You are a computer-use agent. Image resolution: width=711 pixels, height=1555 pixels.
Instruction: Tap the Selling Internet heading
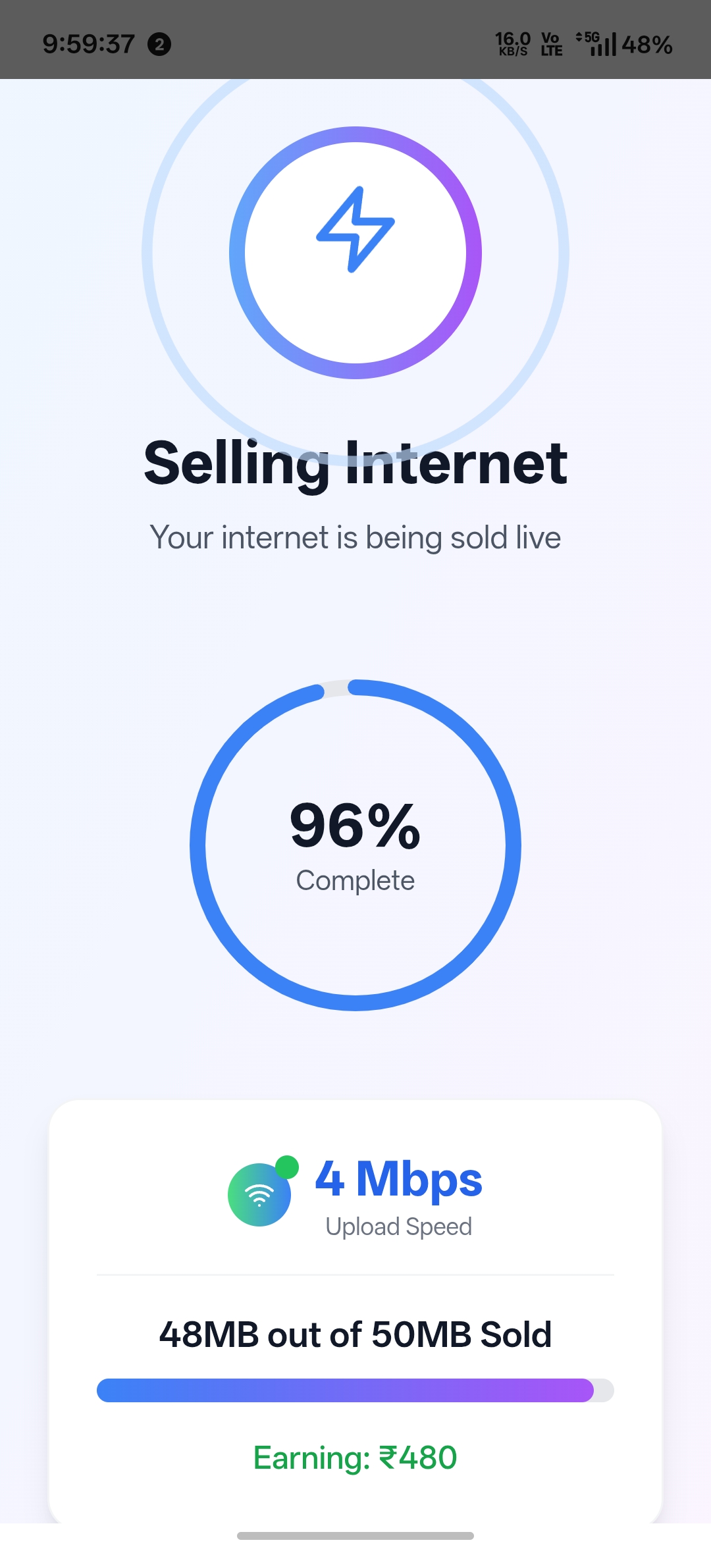[355, 463]
